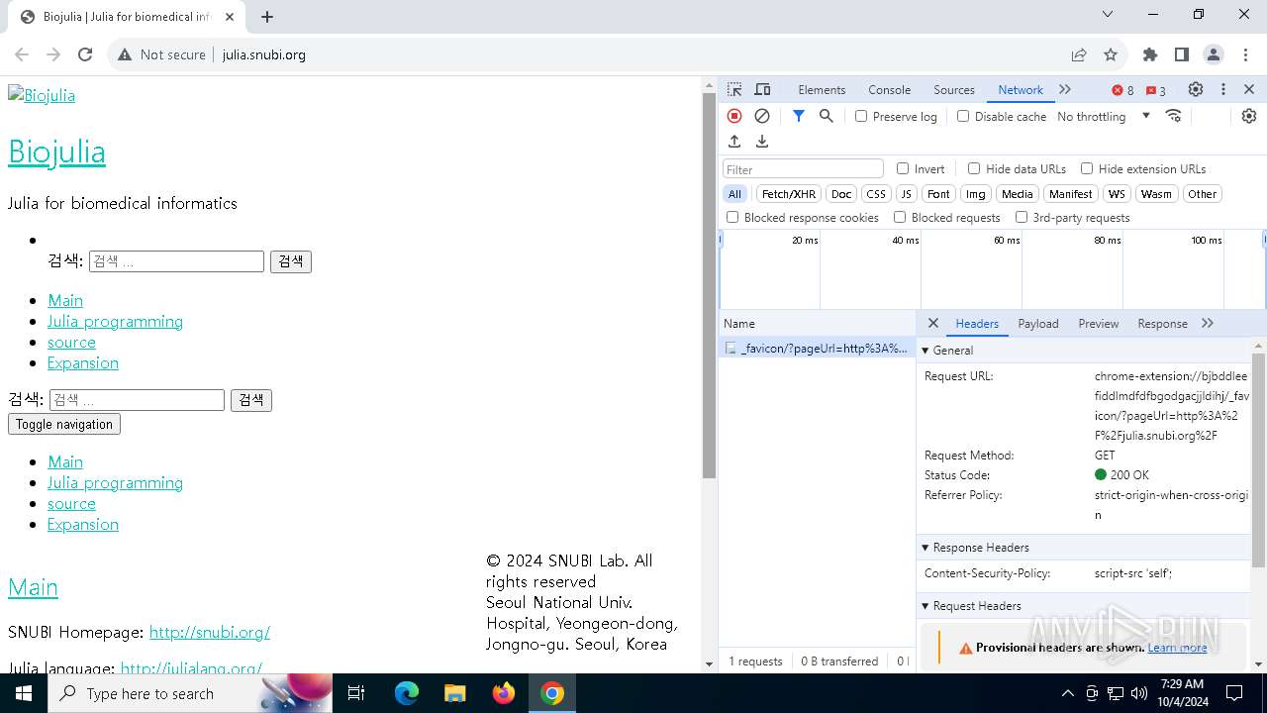Clear the network log

[762, 116]
